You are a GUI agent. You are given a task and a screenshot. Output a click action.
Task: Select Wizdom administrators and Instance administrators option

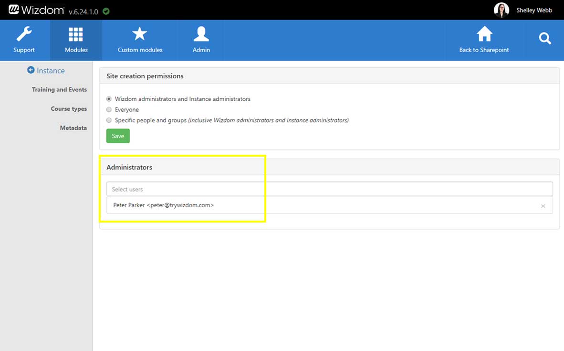click(109, 99)
